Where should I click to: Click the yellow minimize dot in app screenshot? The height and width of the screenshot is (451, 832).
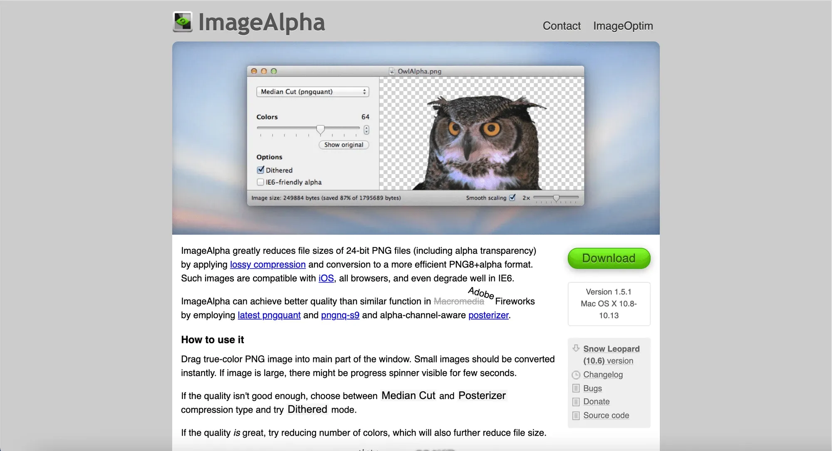pyautogui.click(x=264, y=71)
